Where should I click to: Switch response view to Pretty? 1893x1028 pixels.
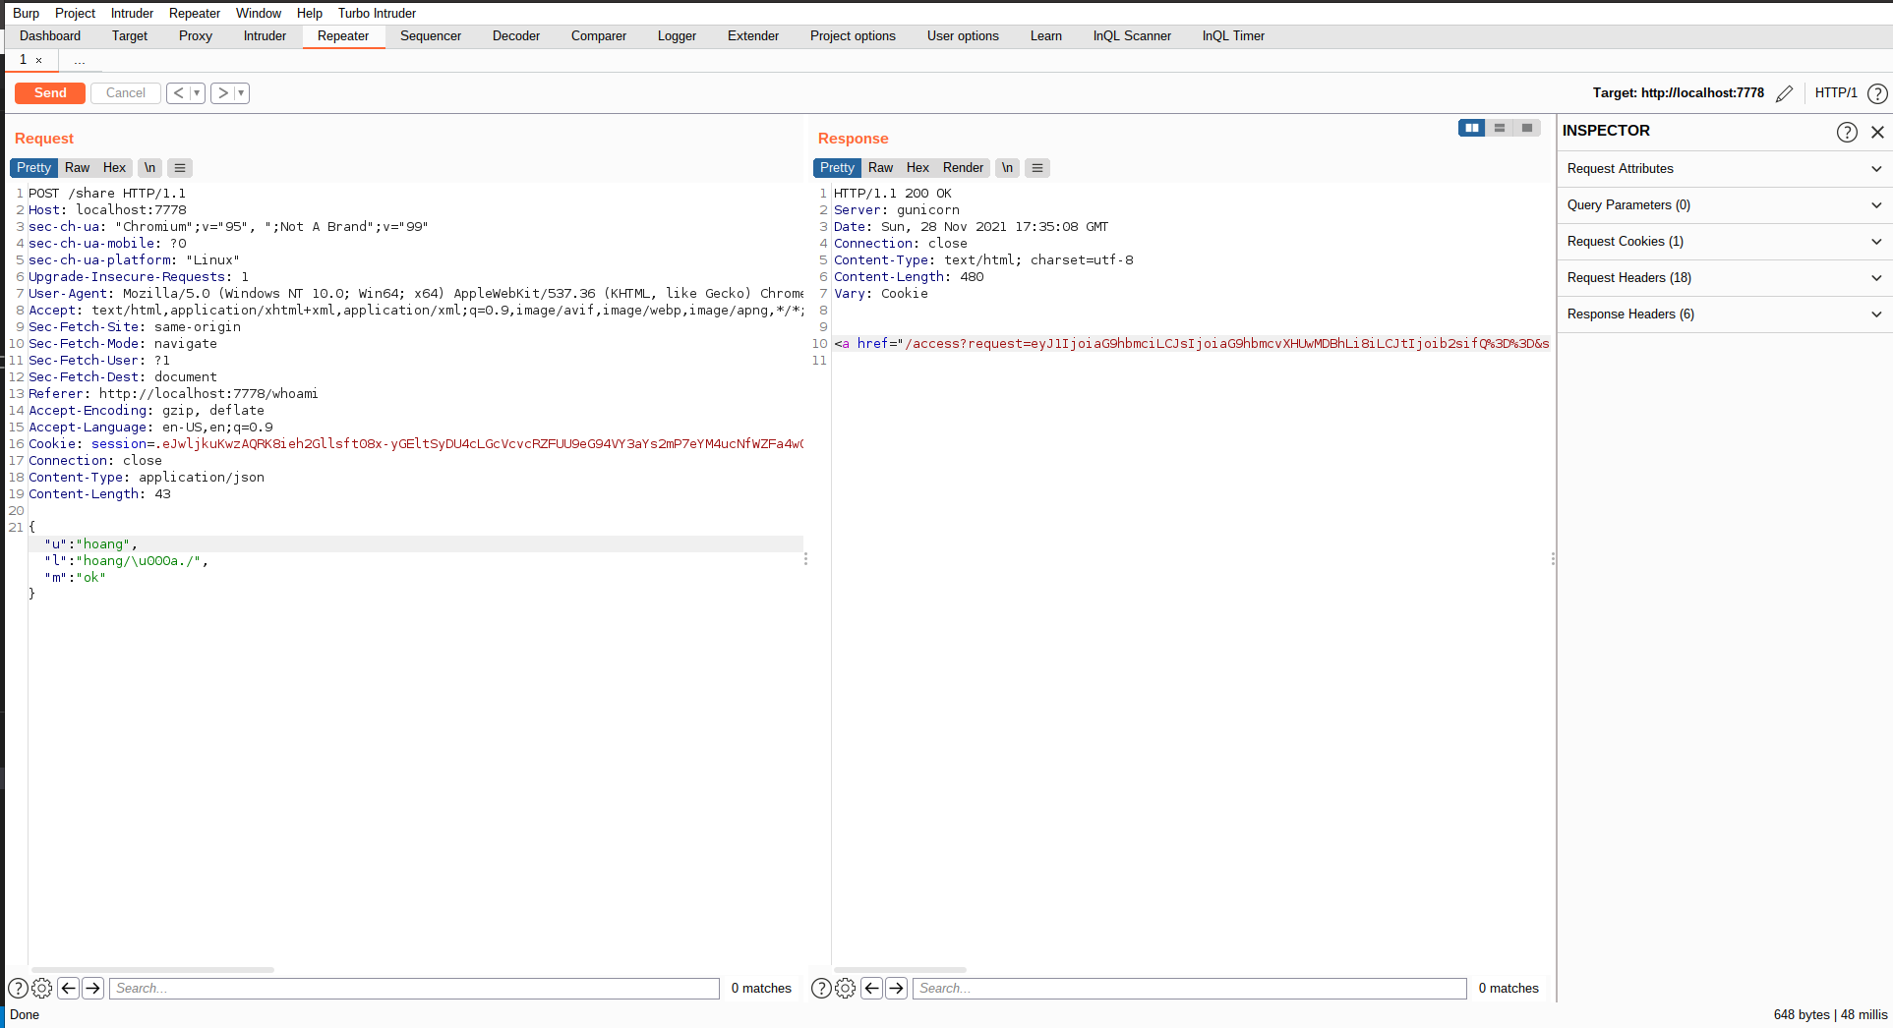[837, 168]
